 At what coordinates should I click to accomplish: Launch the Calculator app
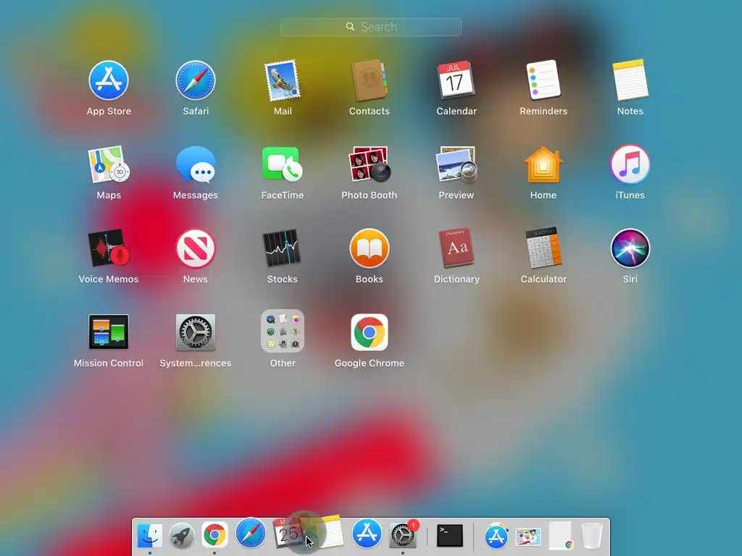click(x=543, y=248)
